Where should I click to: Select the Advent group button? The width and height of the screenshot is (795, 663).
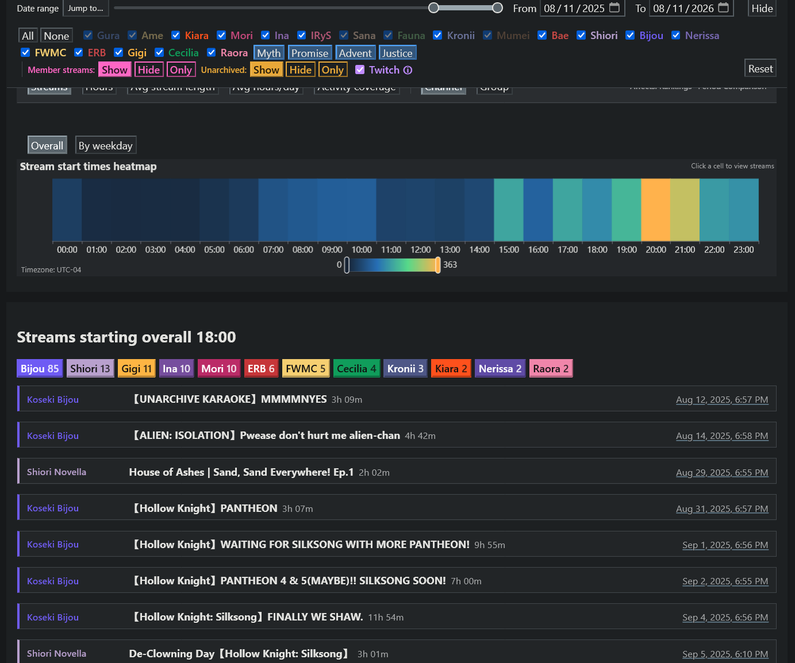pyautogui.click(x=355, y=53)
